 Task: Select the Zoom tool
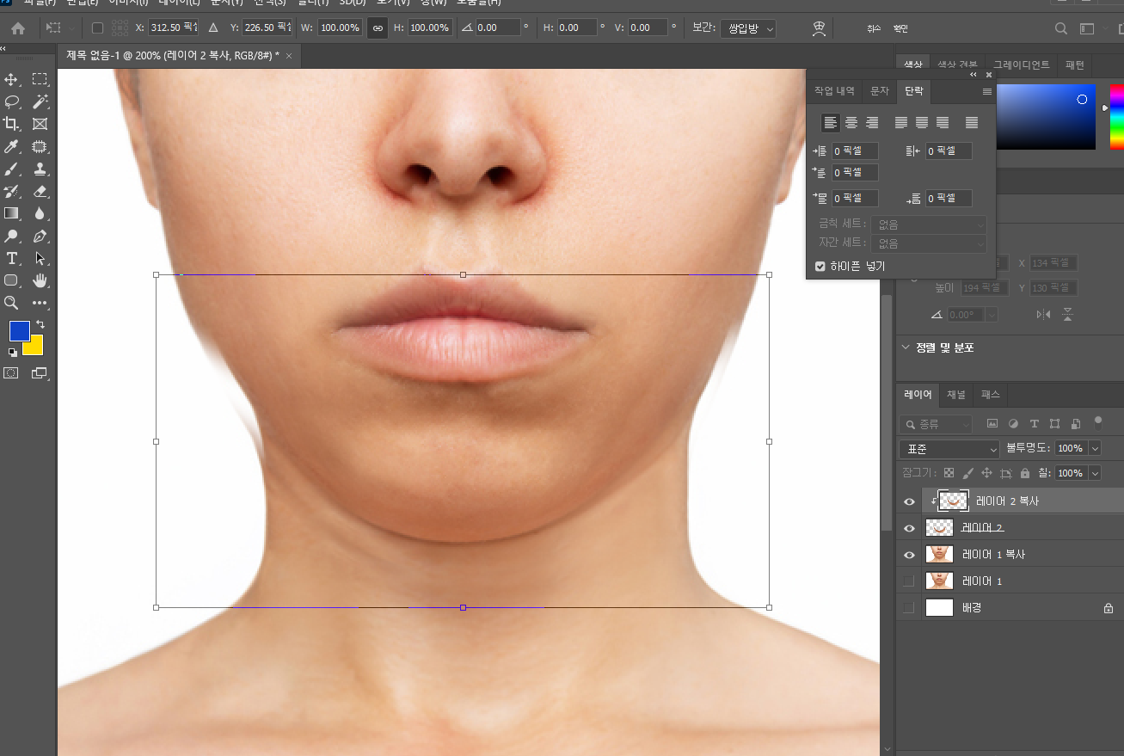[x=12, y=303]
